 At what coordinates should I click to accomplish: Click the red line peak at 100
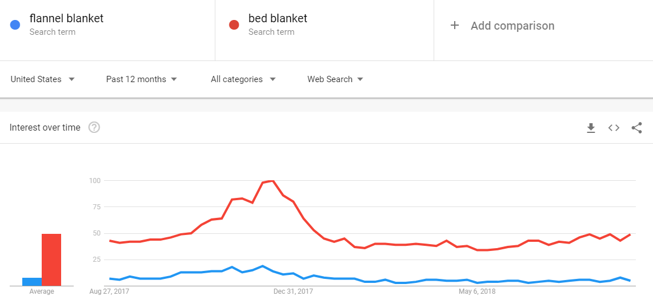point(272,181)
